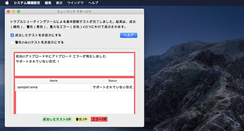Minimize window with the yellow button
The width and height of the screenshot is (244, 131).
(x=13, y=12)
